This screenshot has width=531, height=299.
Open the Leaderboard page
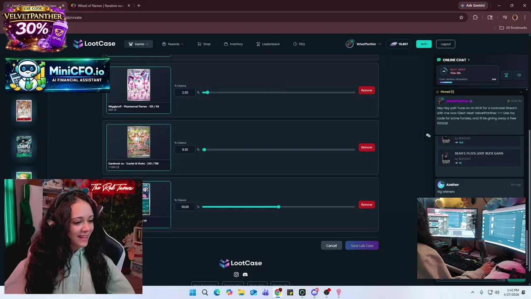[x=268, y=44]
